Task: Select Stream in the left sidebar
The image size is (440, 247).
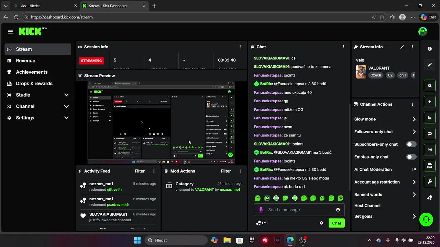Action: pos(38,49)
